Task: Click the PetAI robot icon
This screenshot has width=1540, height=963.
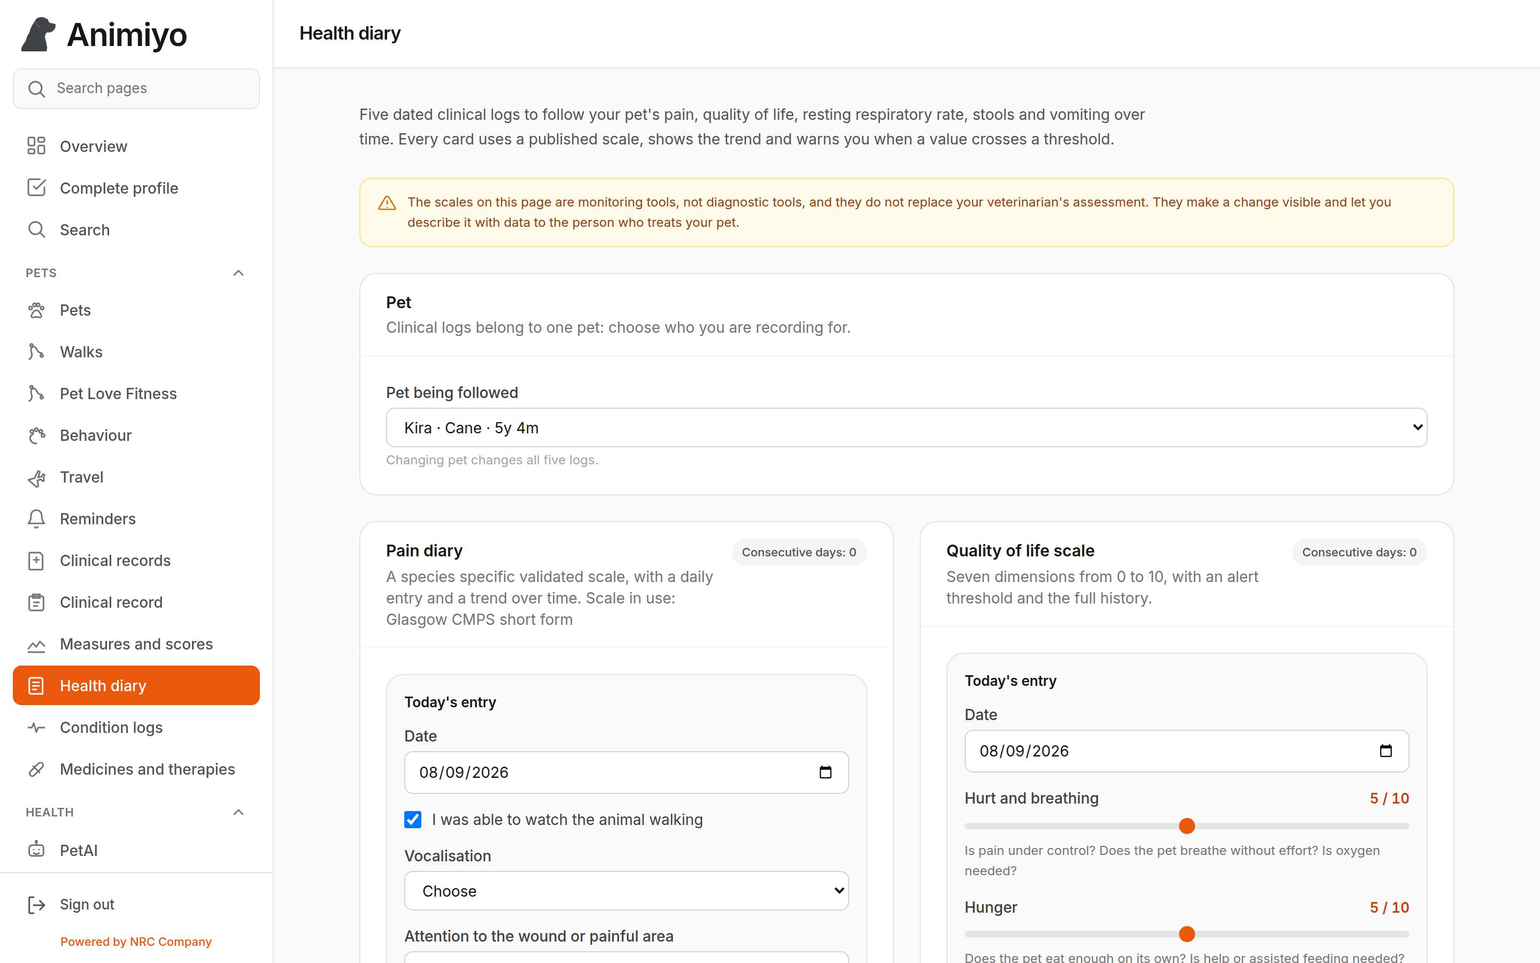Action: pyautogui.click(x=36, y=850)
